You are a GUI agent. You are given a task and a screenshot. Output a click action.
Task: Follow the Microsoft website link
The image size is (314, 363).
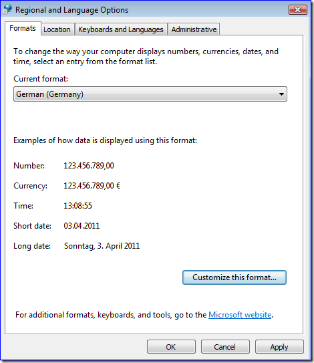click(x=240, y=315)
